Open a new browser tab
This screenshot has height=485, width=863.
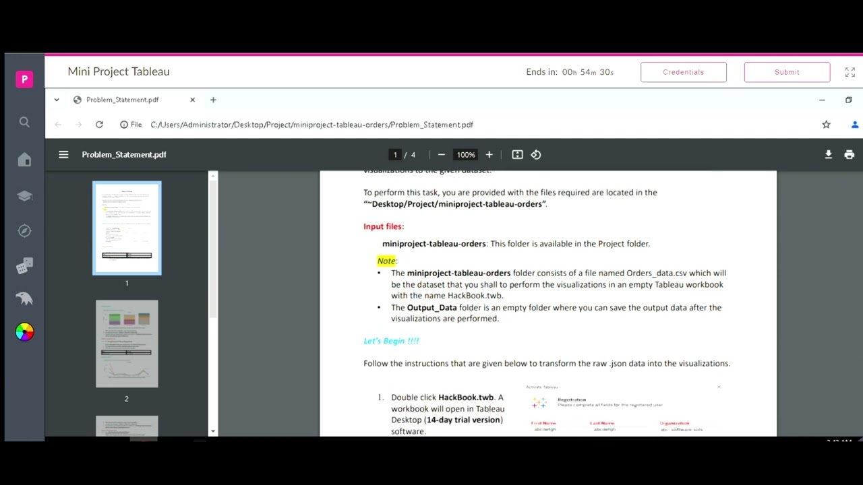(213, 100)
